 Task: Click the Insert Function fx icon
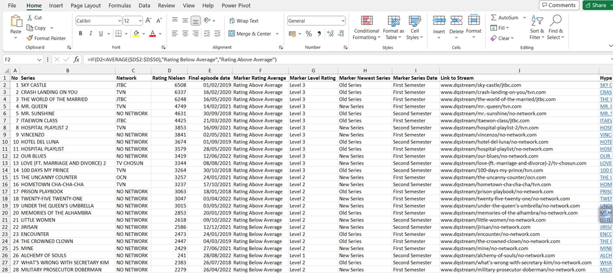click(77, 59)
